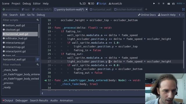Open the Scene menu
186x104 pixels.
[x=6, y=3]
